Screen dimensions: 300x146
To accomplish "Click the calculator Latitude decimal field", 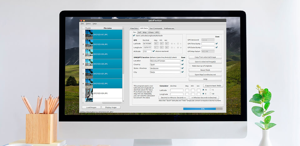I will pyautogui.click(x=177, y=90).
